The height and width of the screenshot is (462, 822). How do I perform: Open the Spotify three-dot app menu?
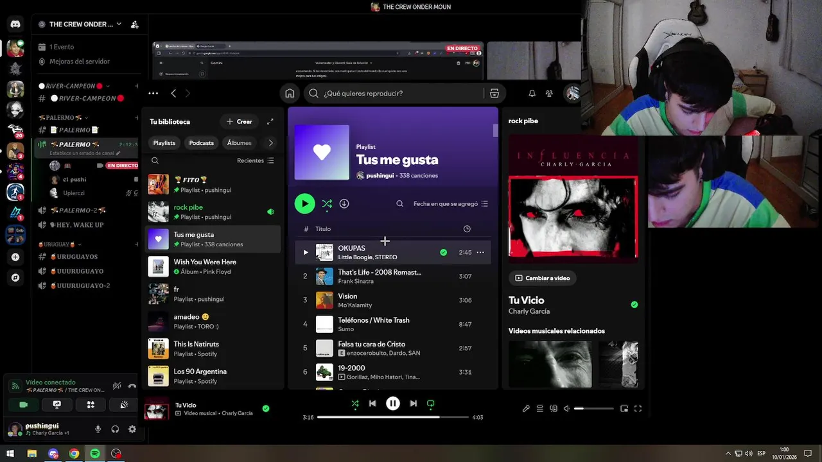153,93
